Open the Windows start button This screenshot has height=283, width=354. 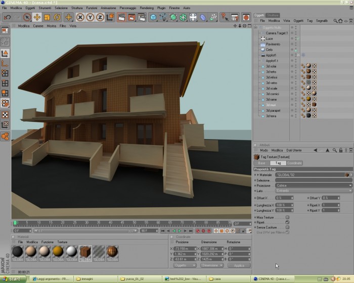click(x=13, y=279)
